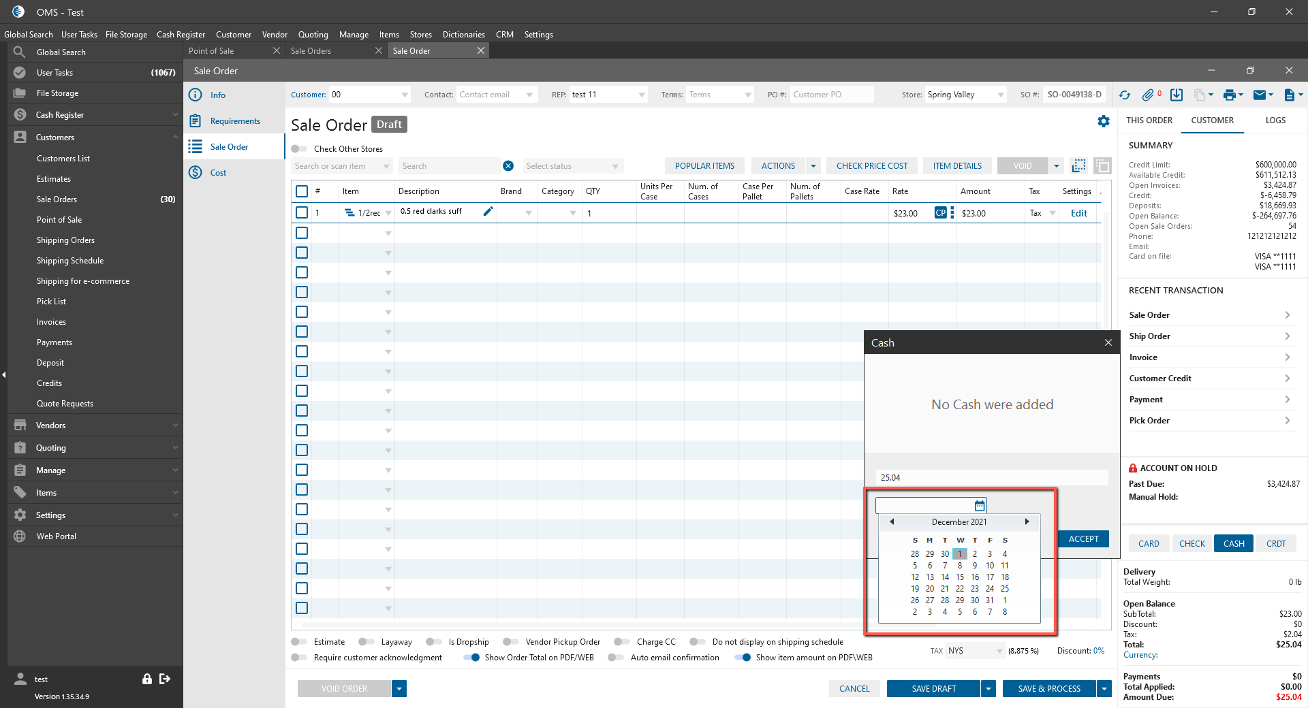The image size is (1308, 708).
Task: Expand the SAVE & PROCESS dropdown arrow
Action: 1104,689
